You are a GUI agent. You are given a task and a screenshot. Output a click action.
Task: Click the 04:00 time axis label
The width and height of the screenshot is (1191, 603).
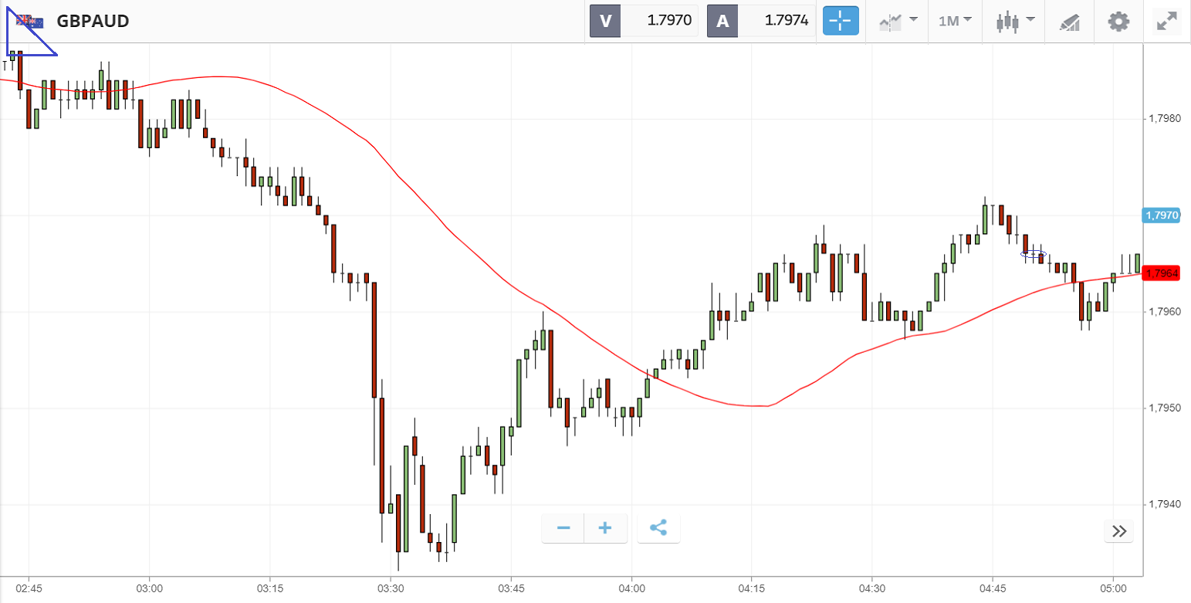(x=631, y=588)
